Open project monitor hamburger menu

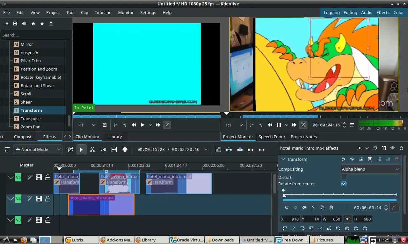tap(352, 125)
